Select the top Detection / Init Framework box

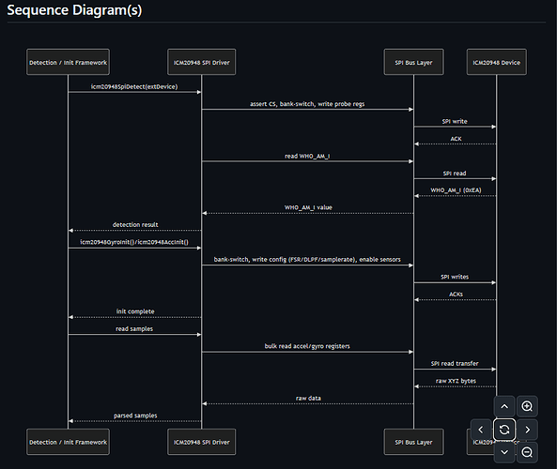pyautogui.click(x=68, y=62)
